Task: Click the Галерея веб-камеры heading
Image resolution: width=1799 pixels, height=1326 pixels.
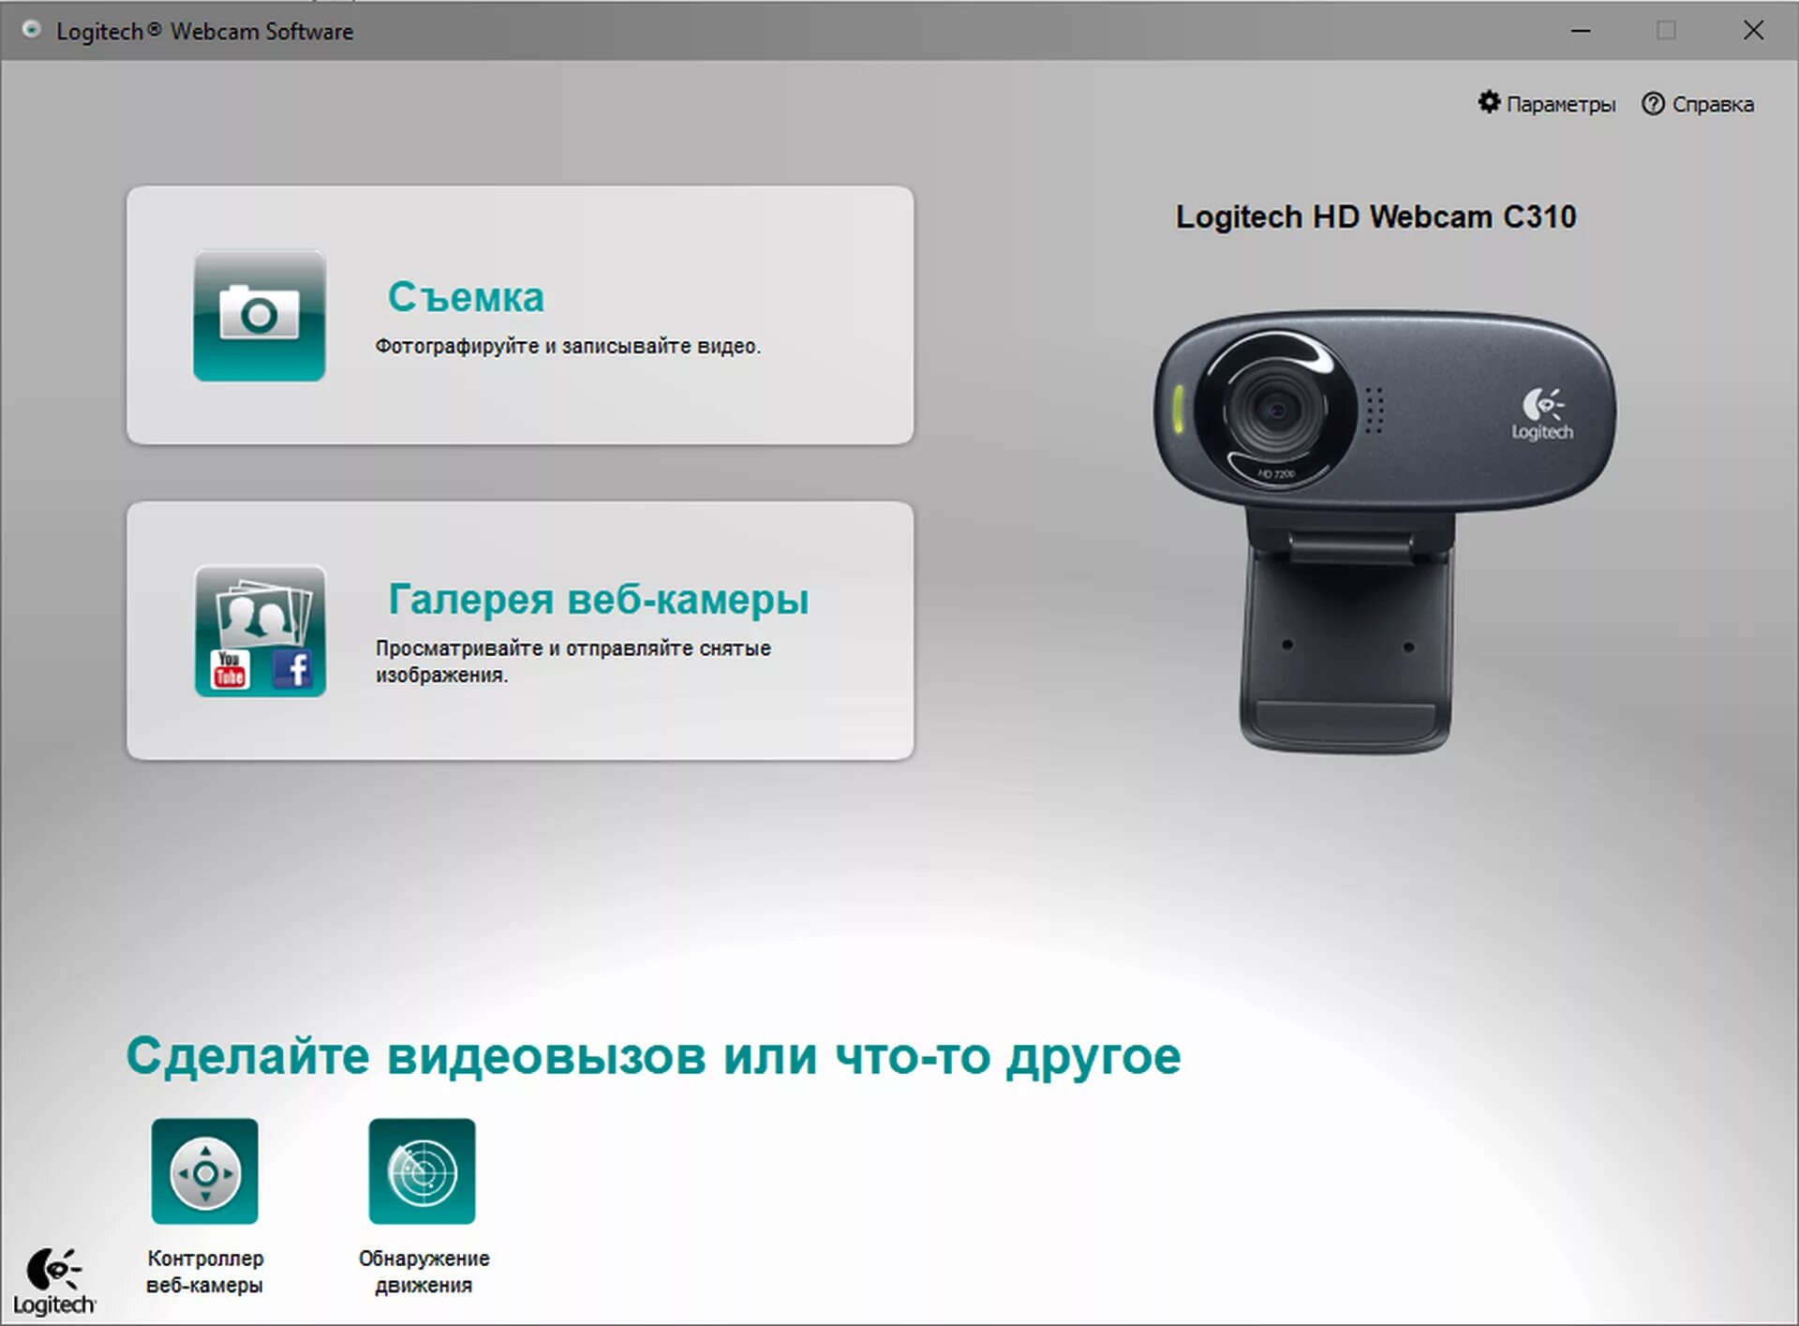Action: [598, 599]
